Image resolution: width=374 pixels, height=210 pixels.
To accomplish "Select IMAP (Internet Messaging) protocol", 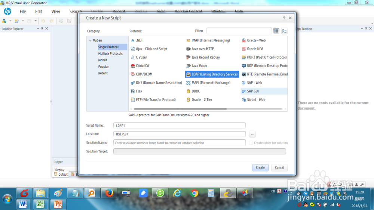I will click(x=208, y=40).
